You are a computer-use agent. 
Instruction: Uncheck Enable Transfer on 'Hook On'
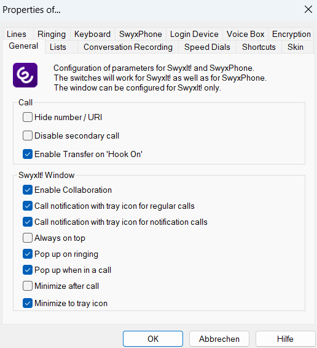point(28,154)
